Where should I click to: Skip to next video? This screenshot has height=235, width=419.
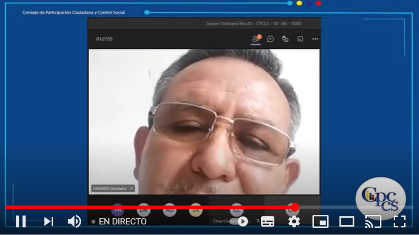click(x=49, y=221)
